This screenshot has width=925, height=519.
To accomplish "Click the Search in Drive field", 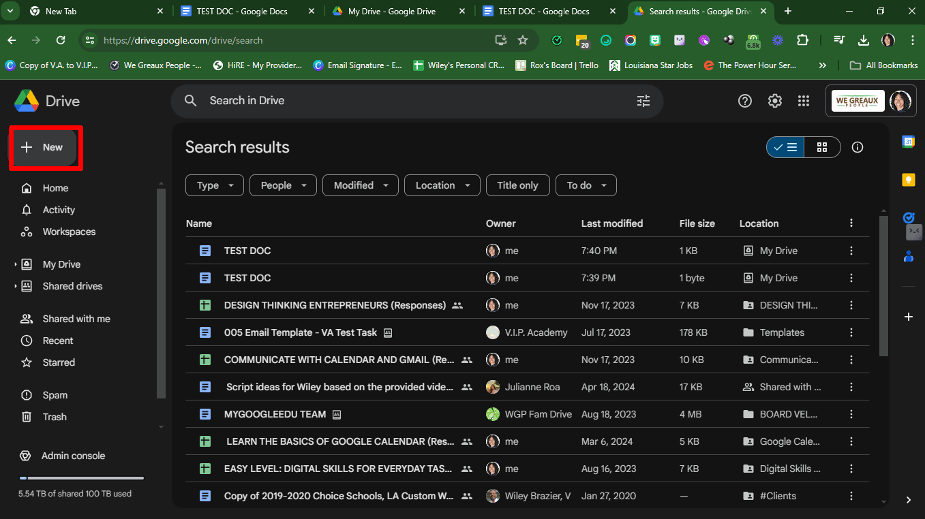I will click(x=409, y=101).
